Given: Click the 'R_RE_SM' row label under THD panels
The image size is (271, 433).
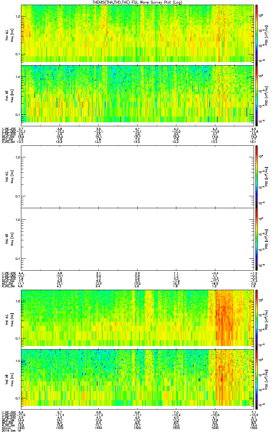Looking at the screenshot, I should point(8,286).
